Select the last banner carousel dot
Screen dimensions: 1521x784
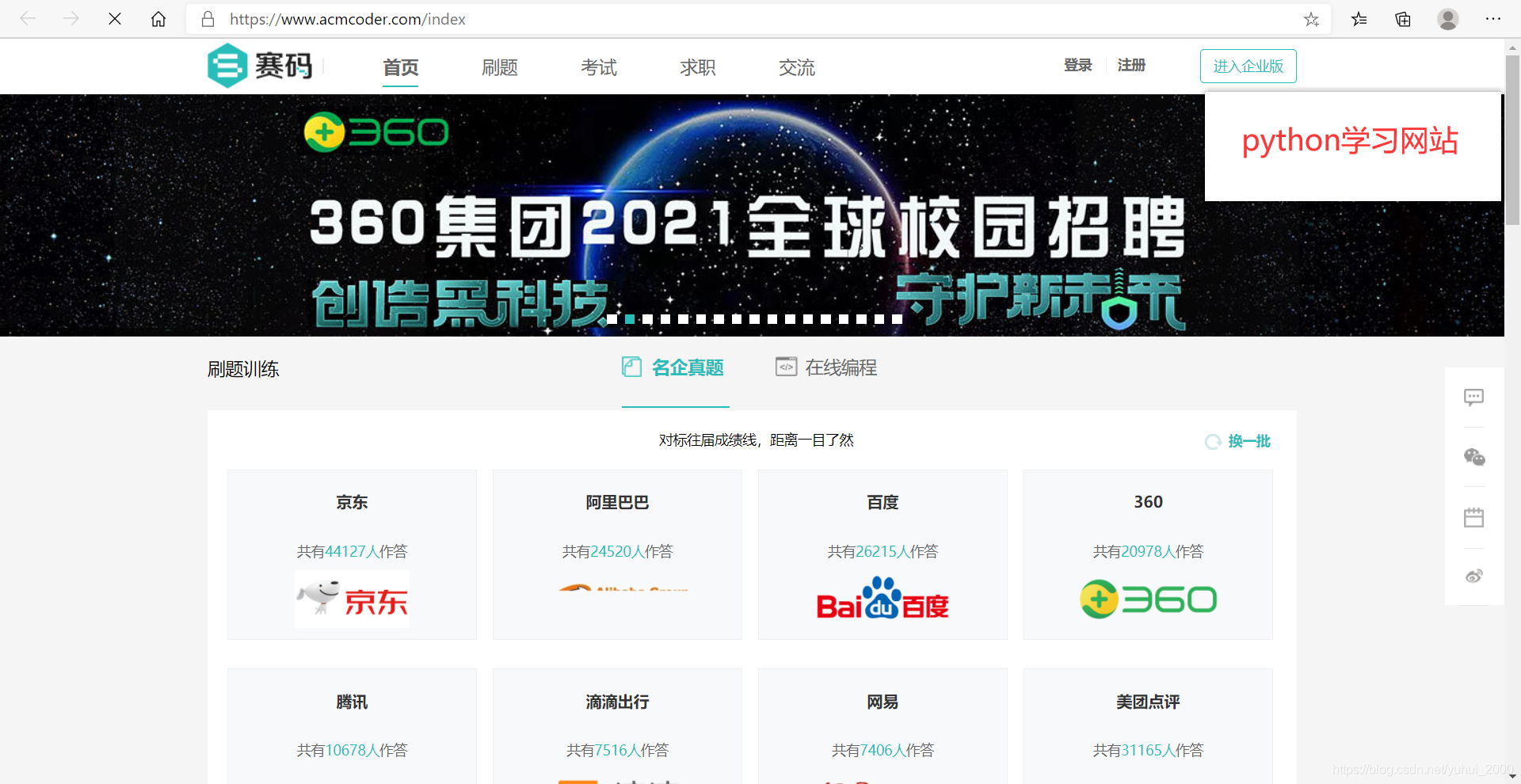[898, 319]
